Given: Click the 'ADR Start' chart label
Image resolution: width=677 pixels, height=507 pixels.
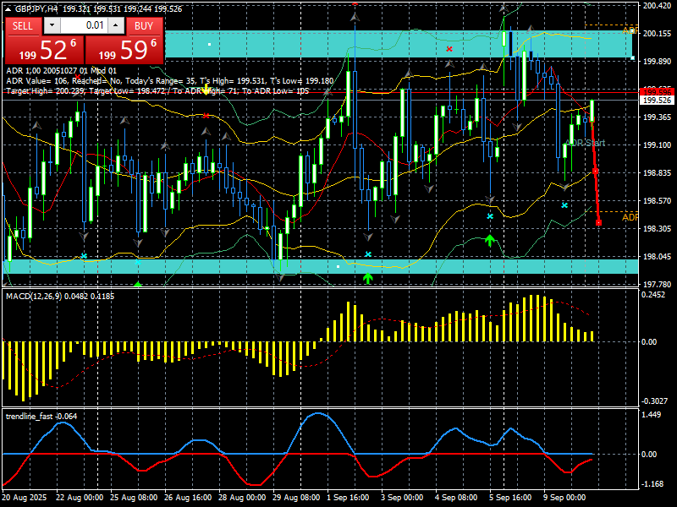Looking at the screenshot, I should (586, 143).
